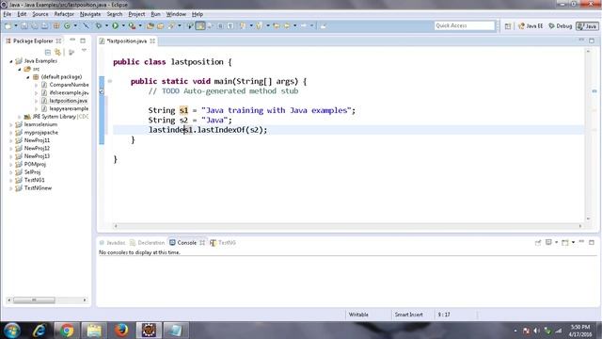This screenshot has width=602, height=339.
Task: Maximize the Package Explorer panel
Action: (83, 40)
